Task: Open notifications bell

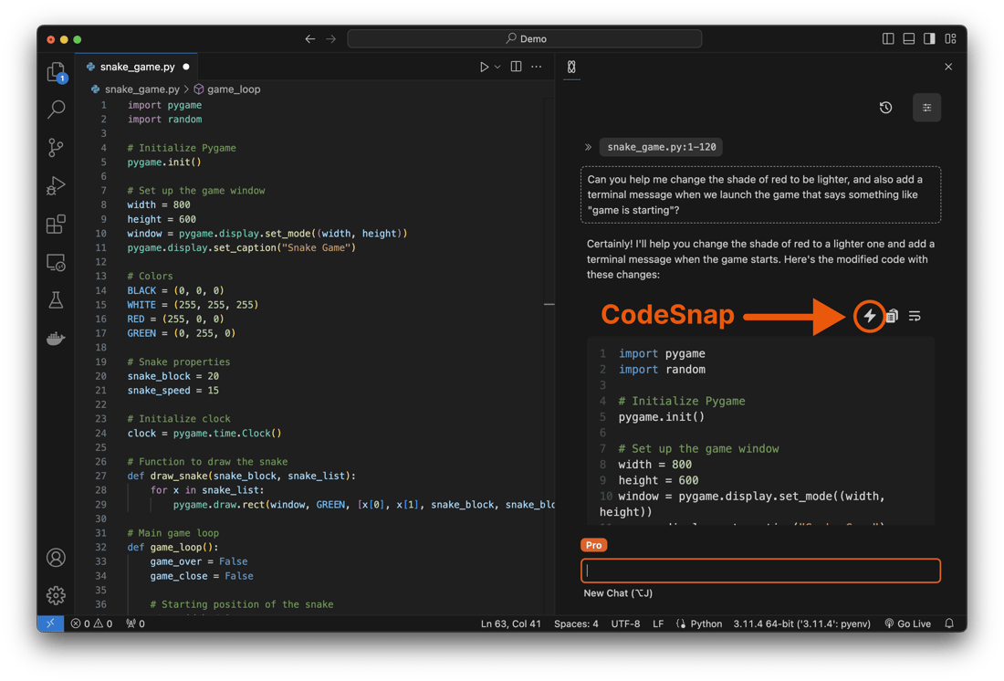Action: tap(949, 623)
